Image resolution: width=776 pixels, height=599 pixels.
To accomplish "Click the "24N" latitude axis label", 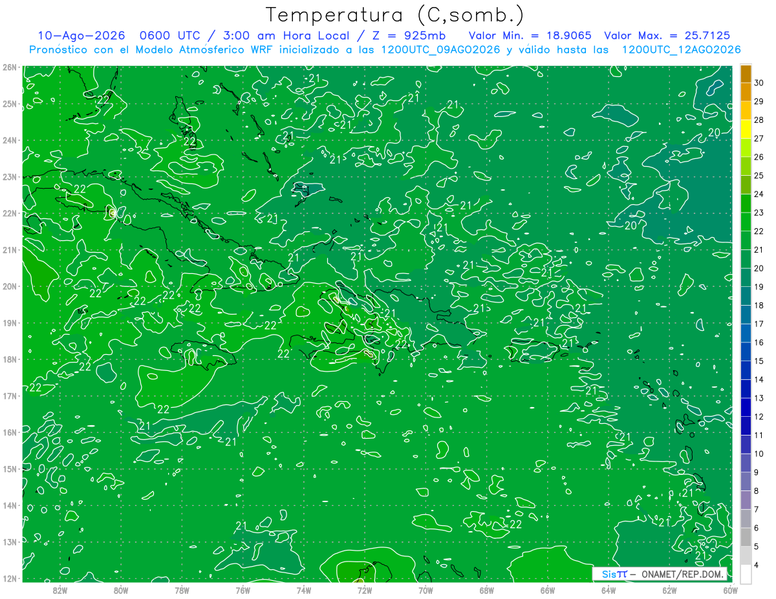I will 10,140.
